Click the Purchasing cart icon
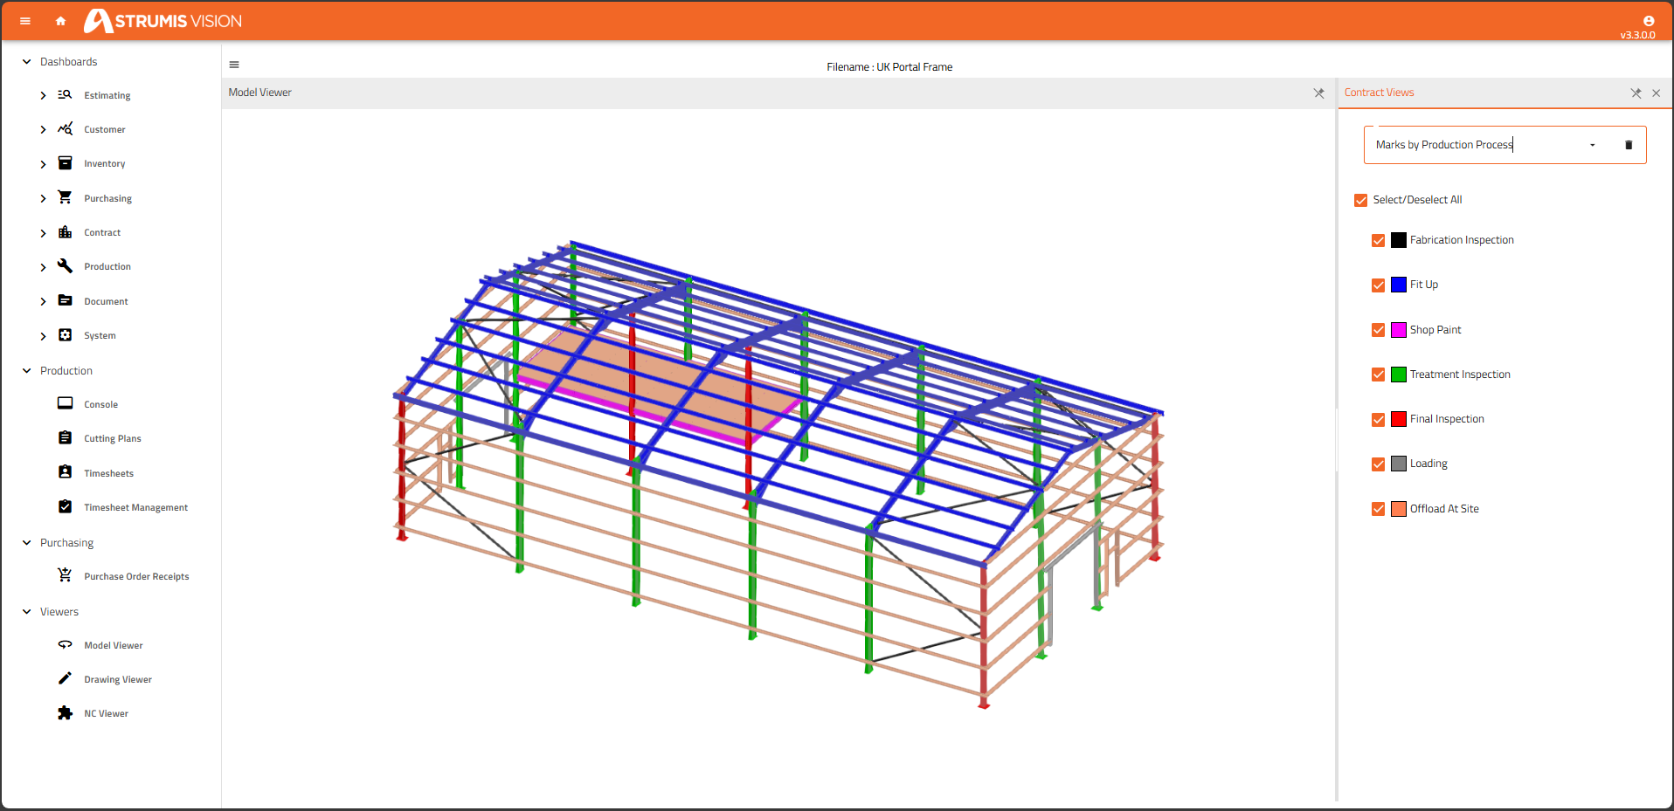1674x811 pixels. pyautogui.click(x=65, y=197)
